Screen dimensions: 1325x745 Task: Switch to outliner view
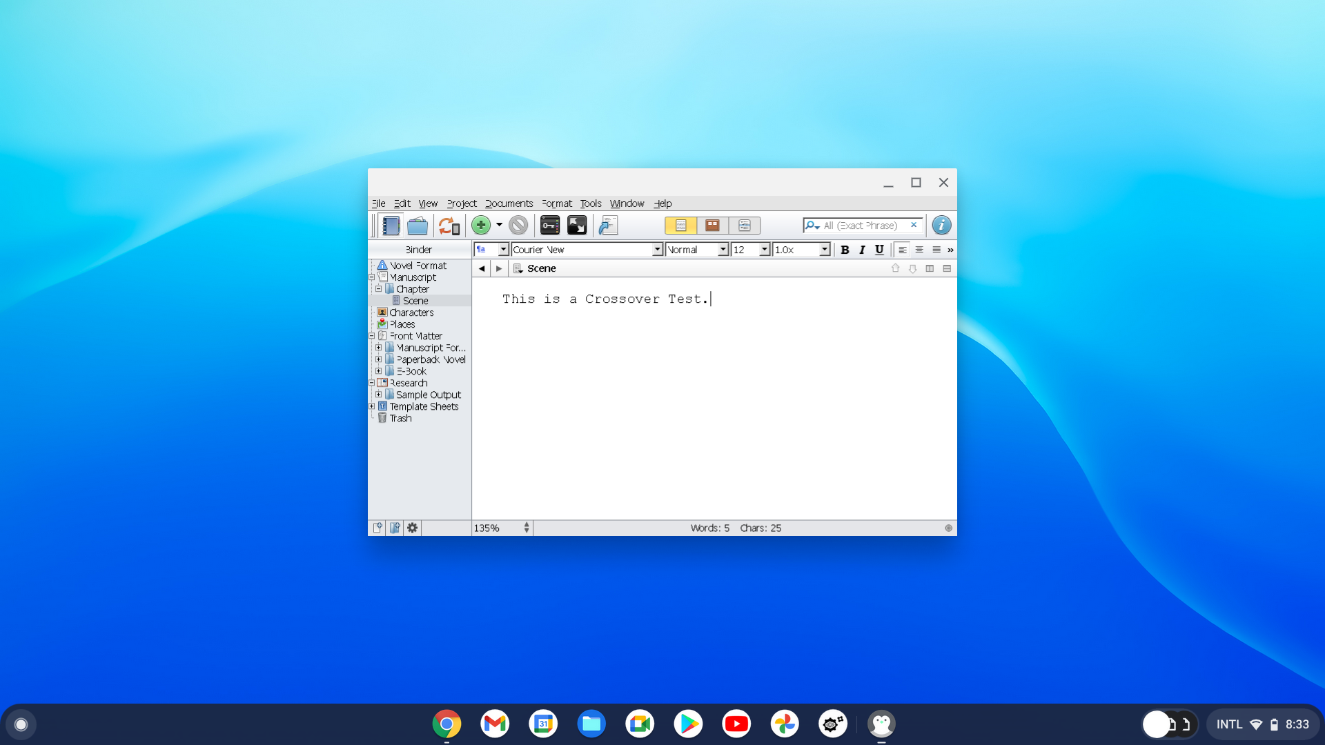745,225
